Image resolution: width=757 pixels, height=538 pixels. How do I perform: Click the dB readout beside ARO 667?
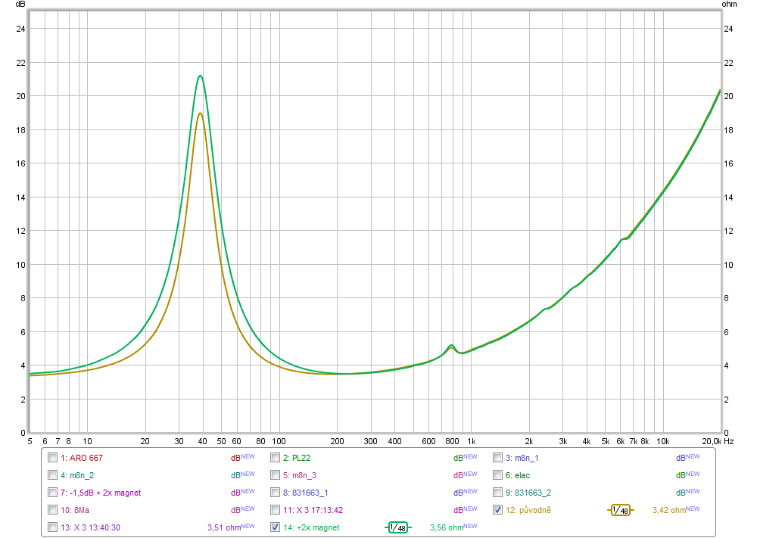click(x=235, y=458)
